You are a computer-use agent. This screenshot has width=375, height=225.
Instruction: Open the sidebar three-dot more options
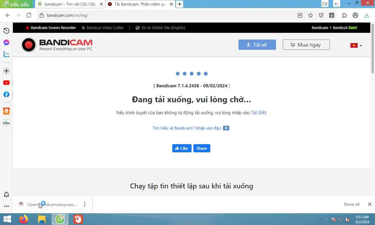(x=6, y=206)
